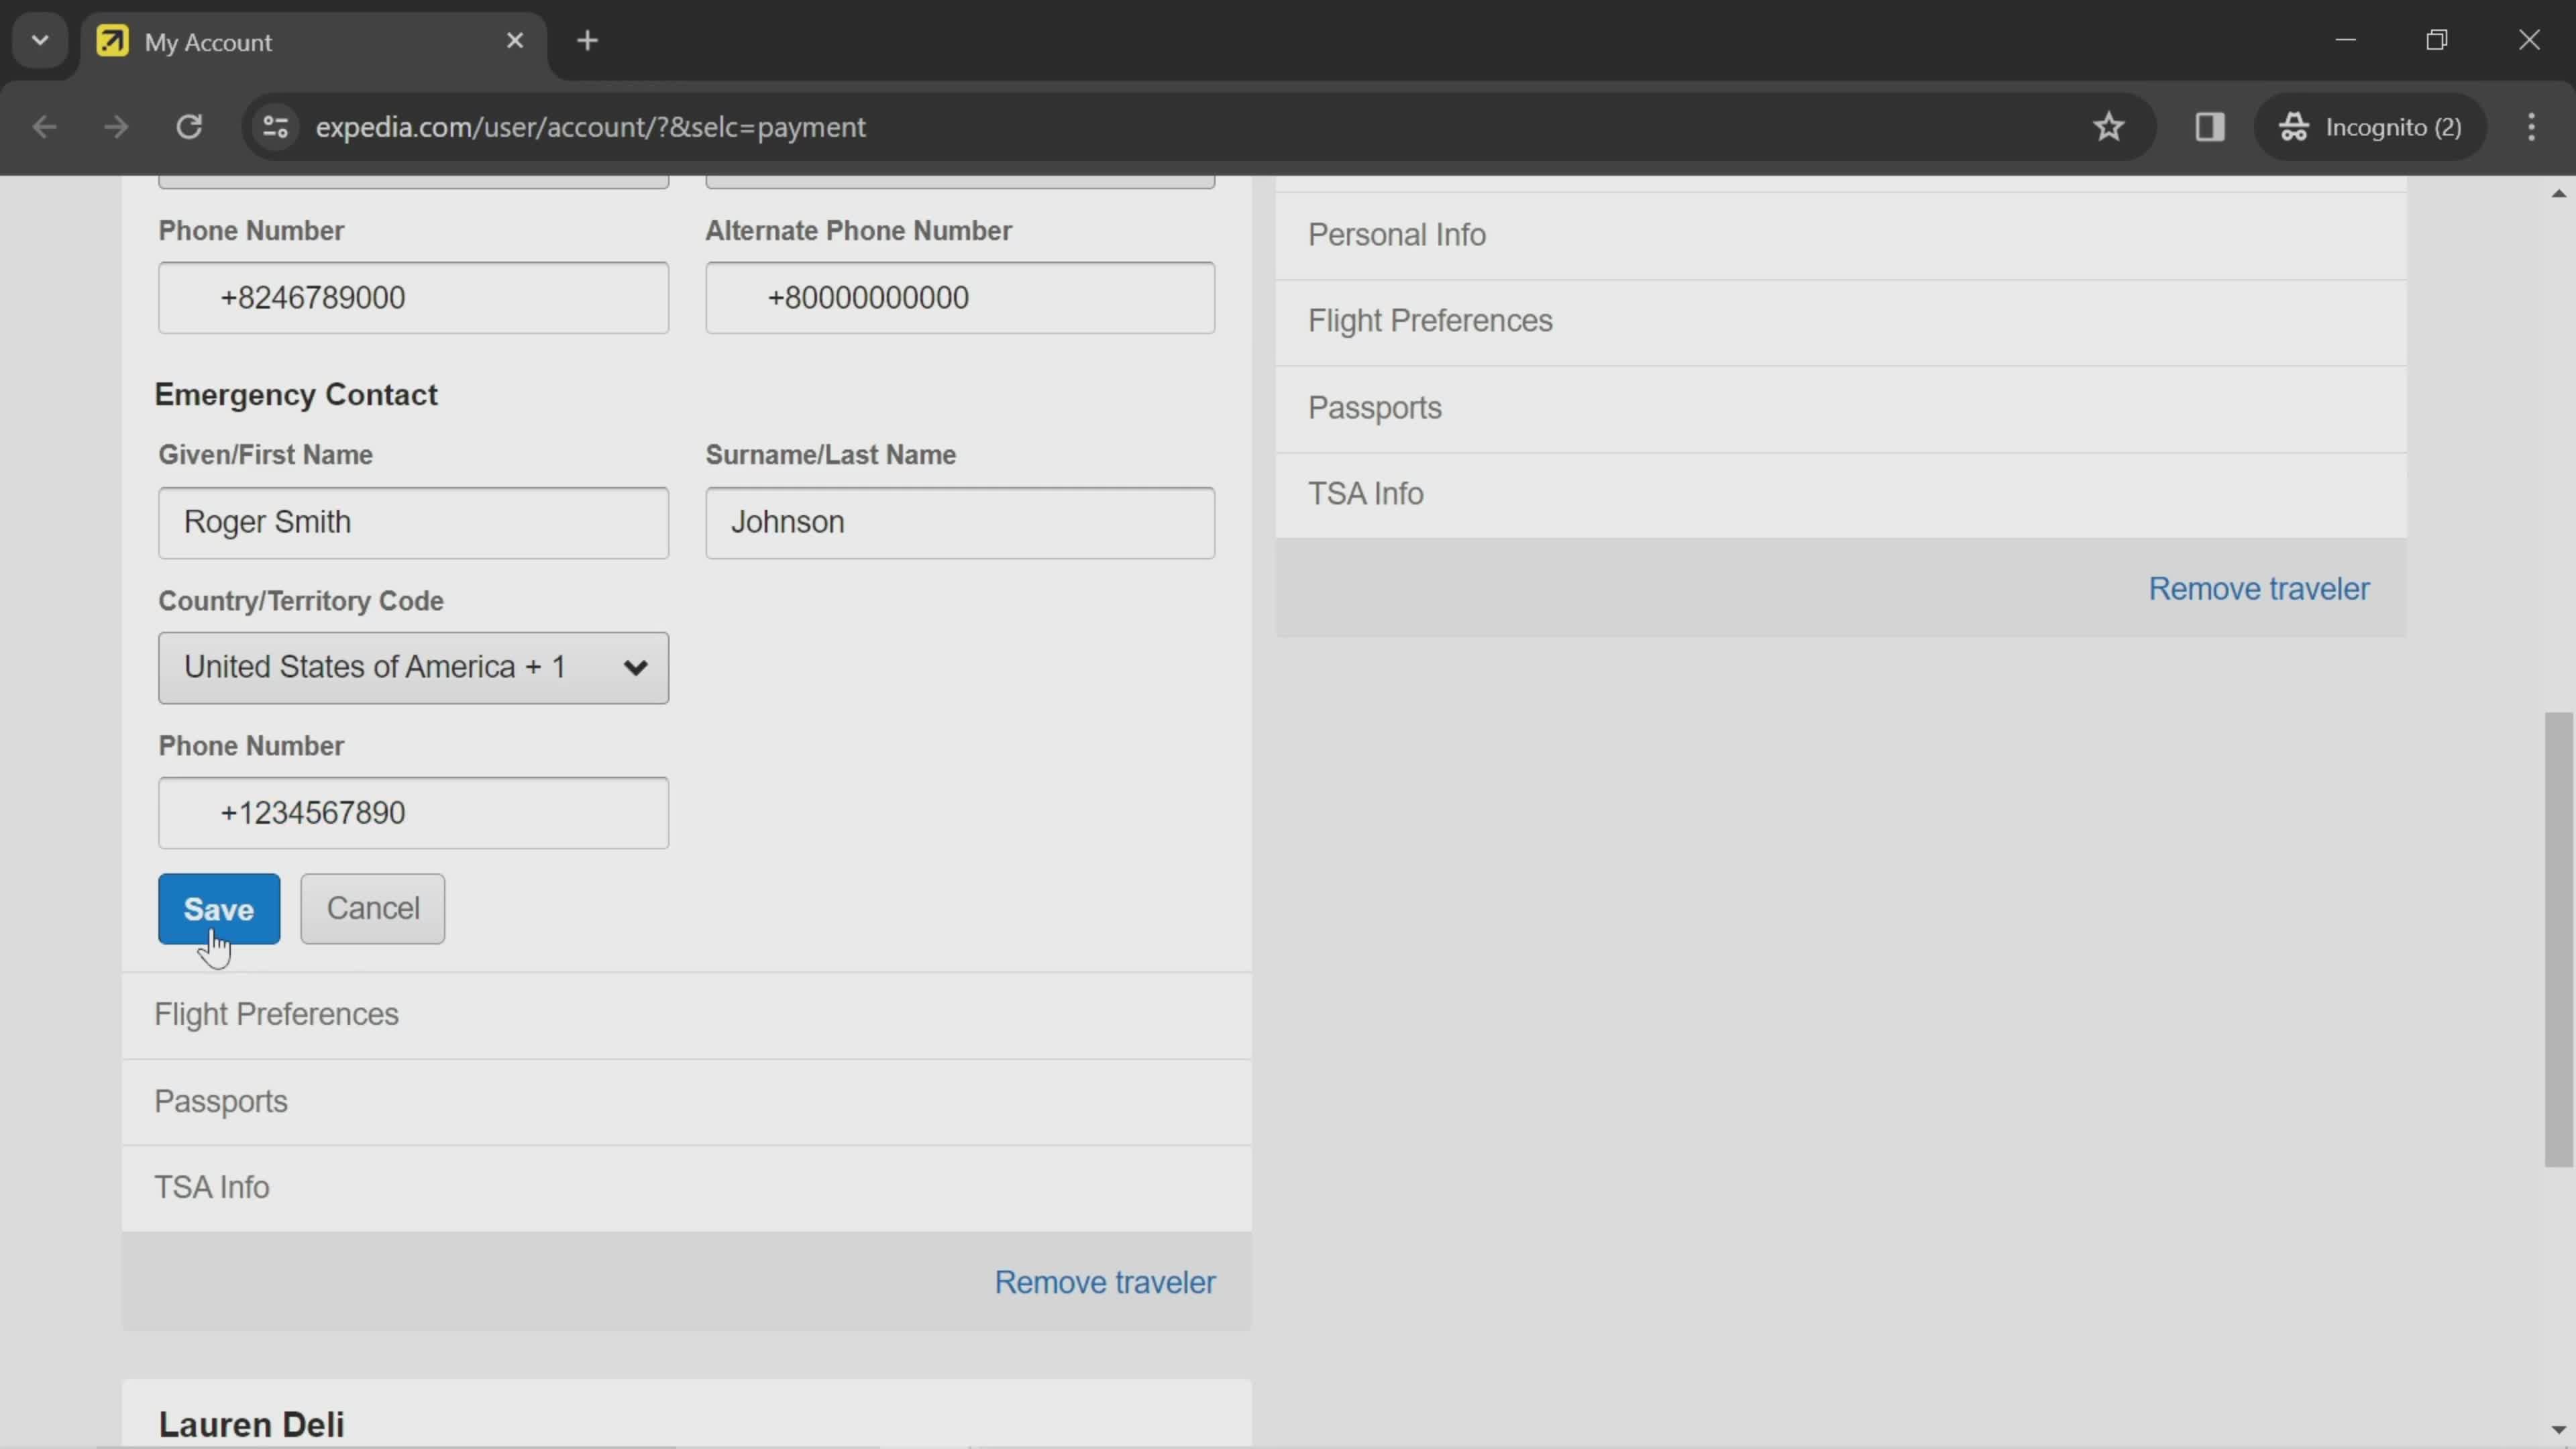This screenshot has height=1449, width=2576.
Task: Open a new browser tab
Action: pos(588,41)
